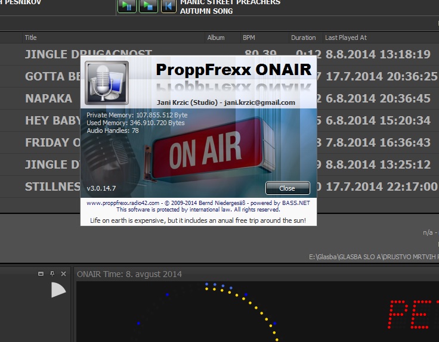The height and width of the screenshot is (342, 439).
Task: Pin the lower-left docked panel
Action: (52, 273)
